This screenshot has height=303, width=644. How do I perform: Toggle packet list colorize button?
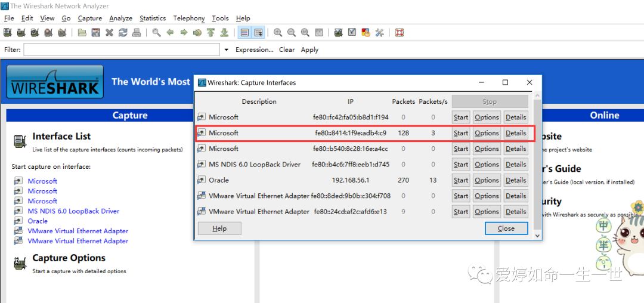(x=244, y=32)
